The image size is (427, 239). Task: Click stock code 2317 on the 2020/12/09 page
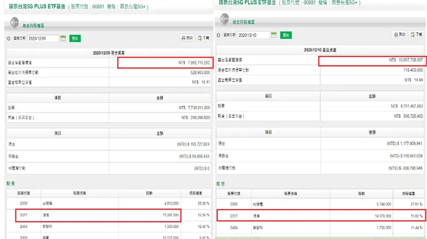click(24, 215)
